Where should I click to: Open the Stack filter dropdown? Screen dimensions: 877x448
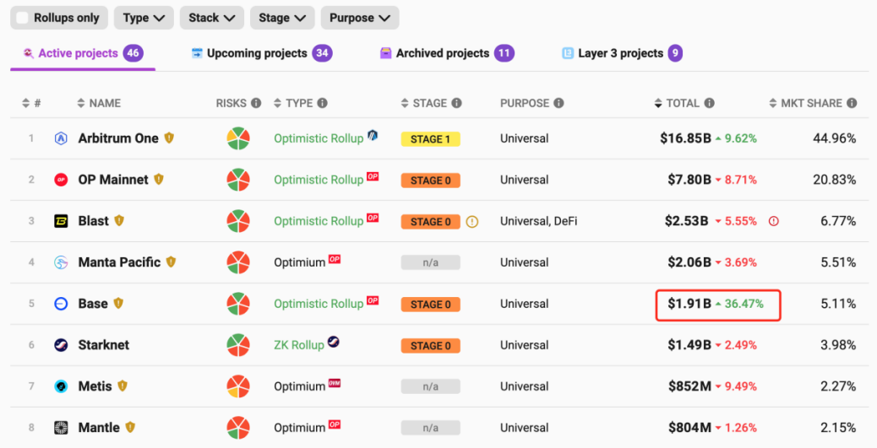(211, 18)
